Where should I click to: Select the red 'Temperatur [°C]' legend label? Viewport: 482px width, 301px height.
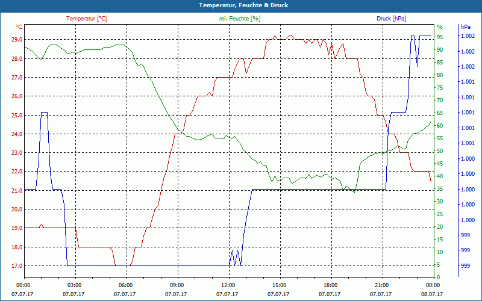pyautogui.click(x=87, y=19)
